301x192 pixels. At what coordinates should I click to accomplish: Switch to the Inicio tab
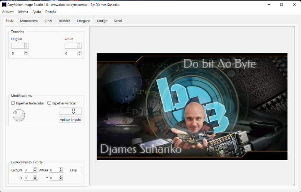(x=10, y=20)
